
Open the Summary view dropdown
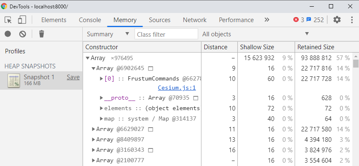click(x=108, y=34)
